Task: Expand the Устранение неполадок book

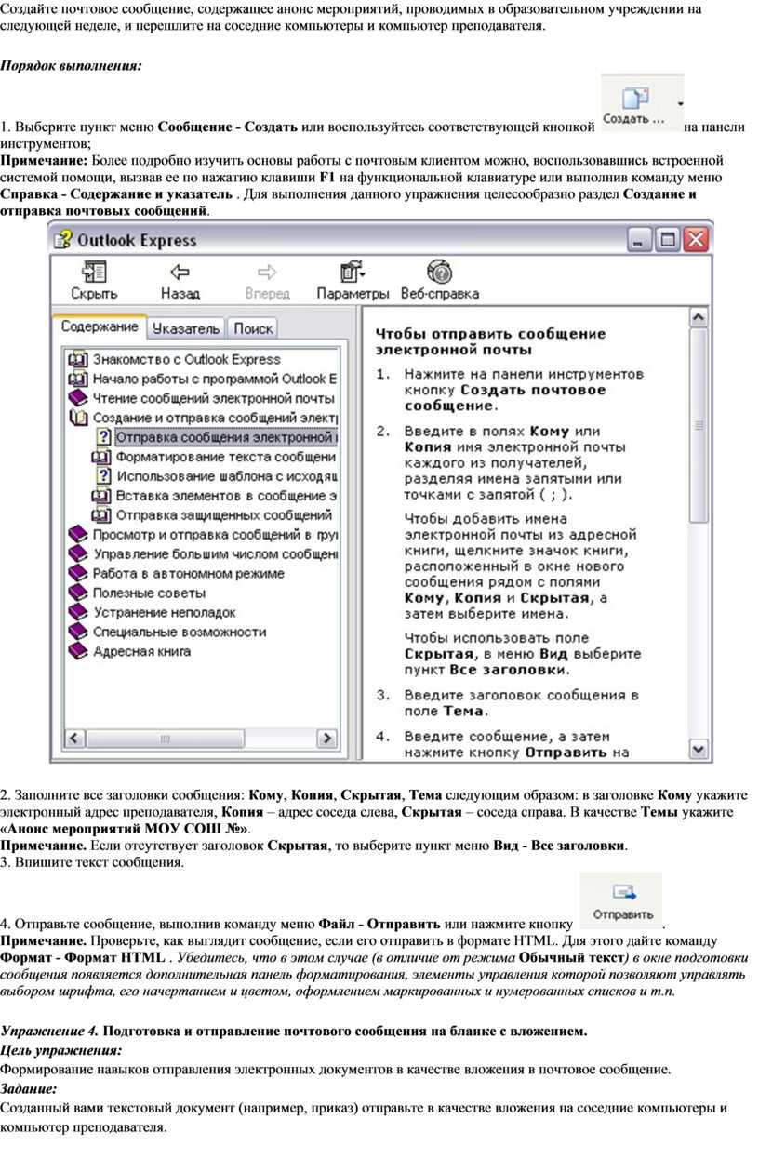Action: click(78, 612)
